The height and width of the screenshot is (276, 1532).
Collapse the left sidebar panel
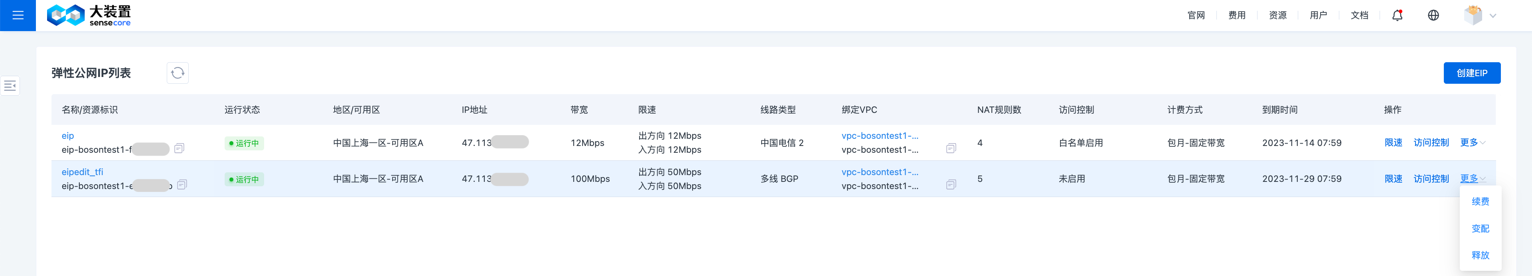pos(10,86)
